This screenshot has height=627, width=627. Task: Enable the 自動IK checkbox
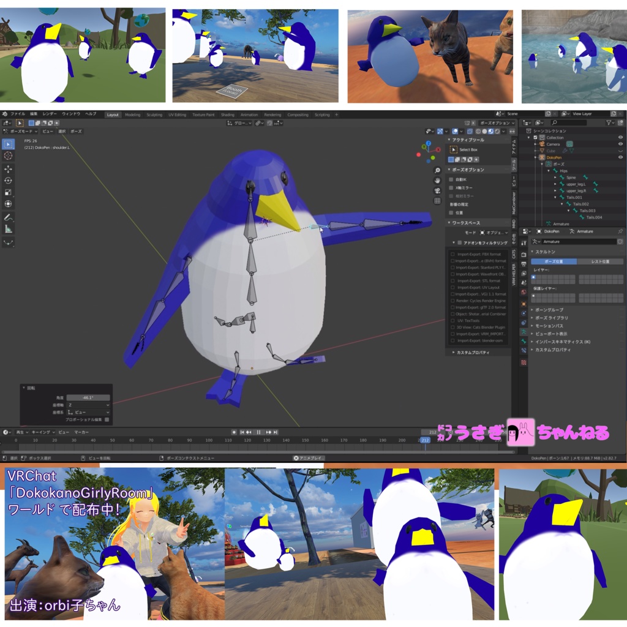(x=451, y=179)
